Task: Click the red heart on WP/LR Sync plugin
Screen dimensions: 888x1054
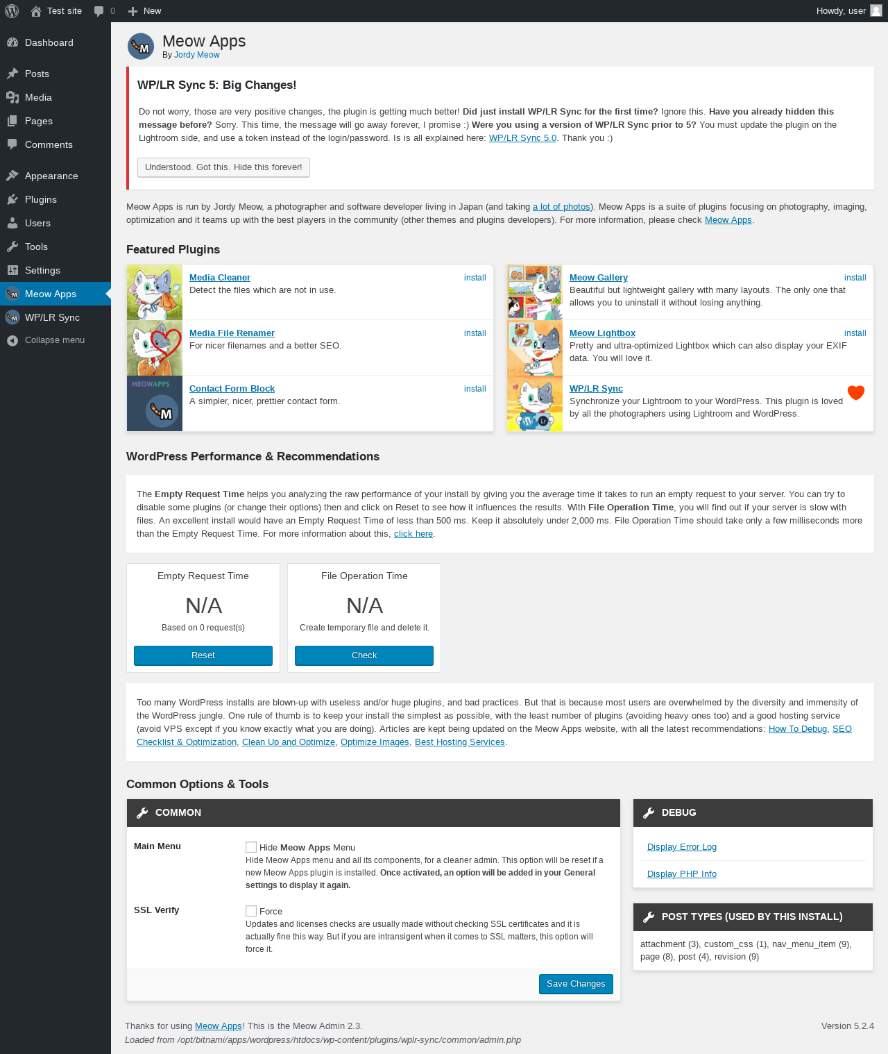Action: (x=856, y=392)
